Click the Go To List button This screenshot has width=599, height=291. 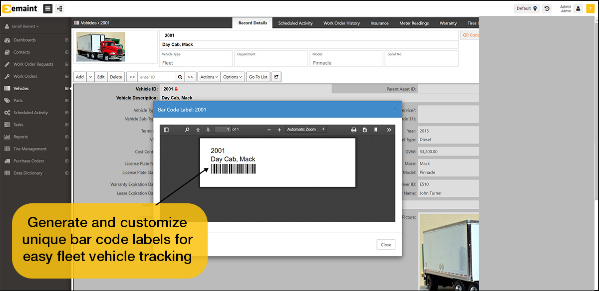pyautogui.click(x=258, y=77)
